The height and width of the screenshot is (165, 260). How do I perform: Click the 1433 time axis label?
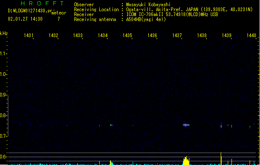[78, 35]
